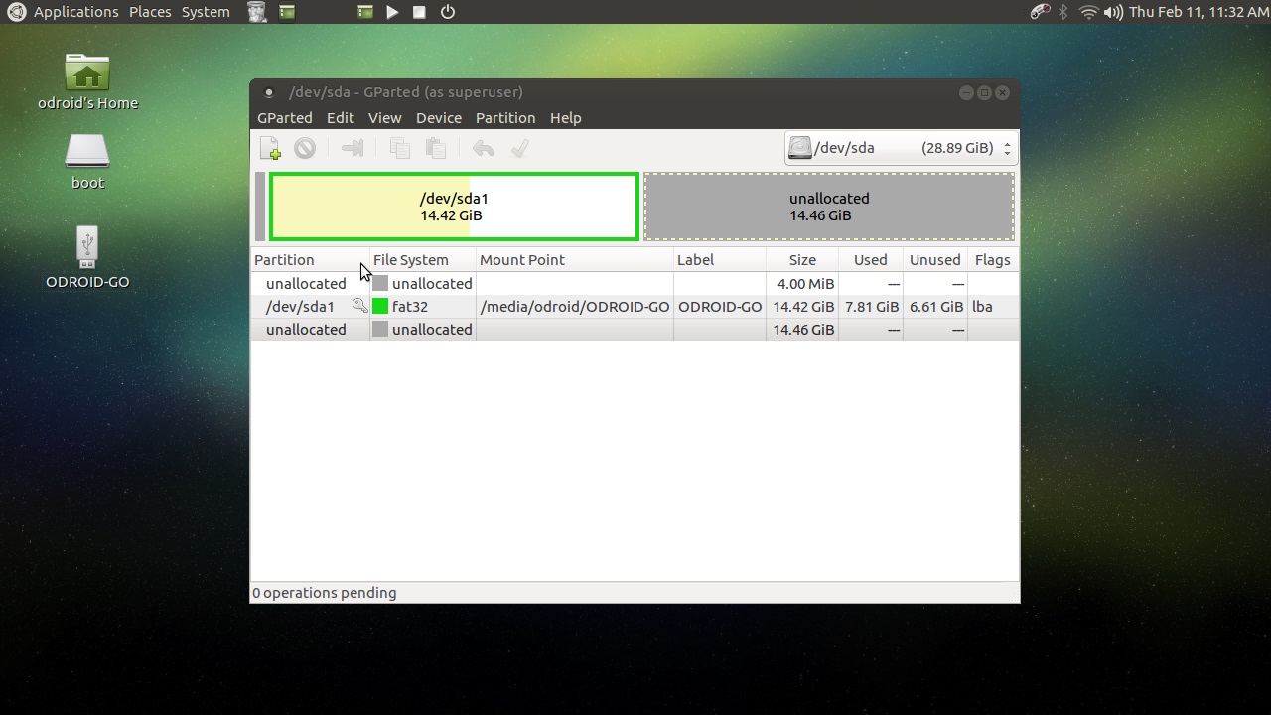Open the /dev/sda device selector dropdown
1271x715 pixels.
coord(901,148)
